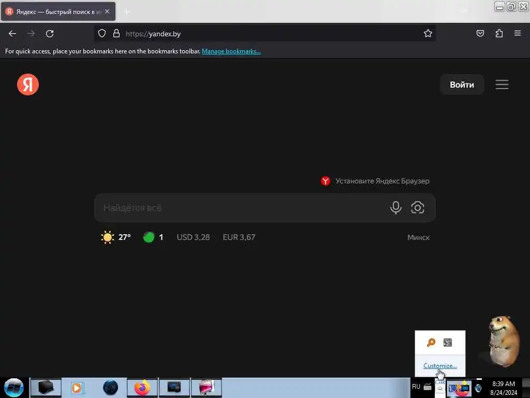Open the Extensions puzzle icon

click(x=499, y=34)
